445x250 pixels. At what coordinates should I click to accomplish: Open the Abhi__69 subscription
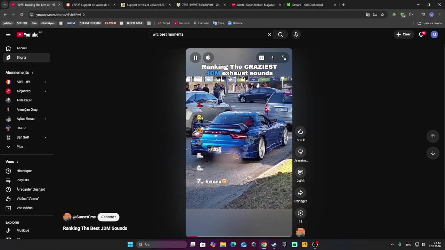pyautogui.click(x=26, y=82)
